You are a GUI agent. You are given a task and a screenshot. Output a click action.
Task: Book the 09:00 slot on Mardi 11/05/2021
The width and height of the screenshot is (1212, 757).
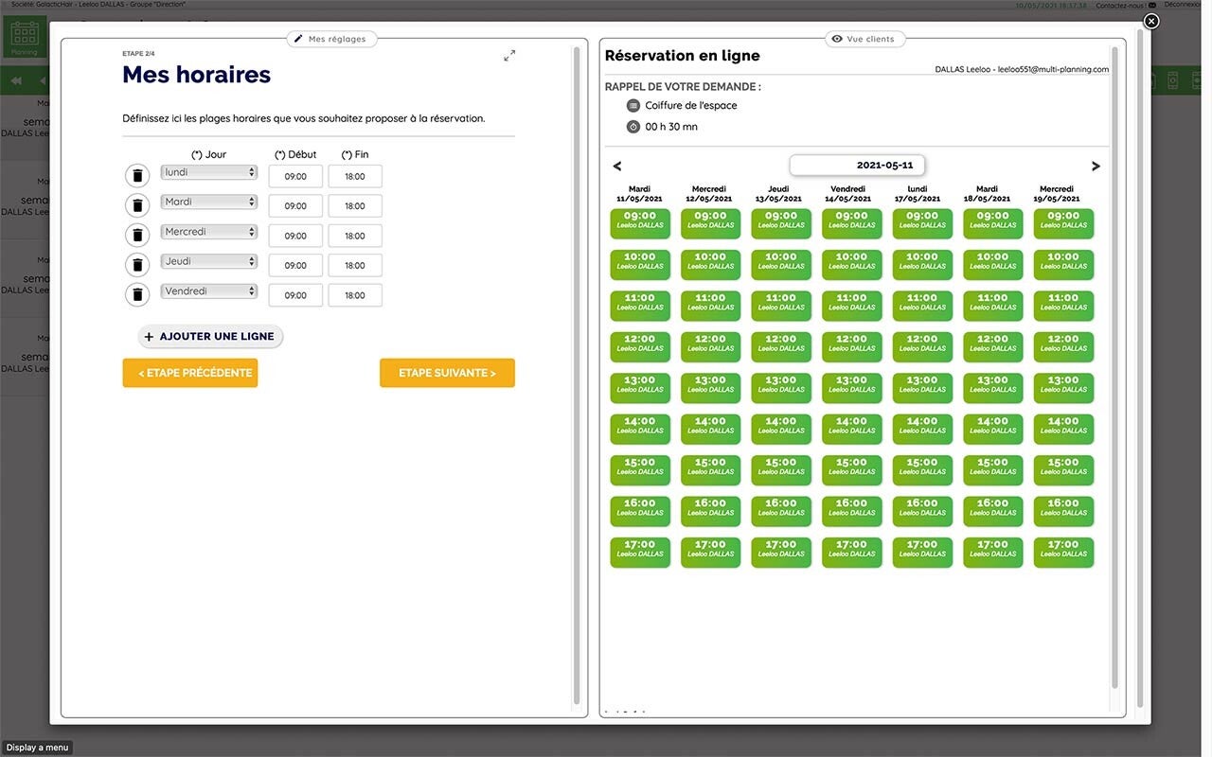pyautogui.click(x=640, y=220)
